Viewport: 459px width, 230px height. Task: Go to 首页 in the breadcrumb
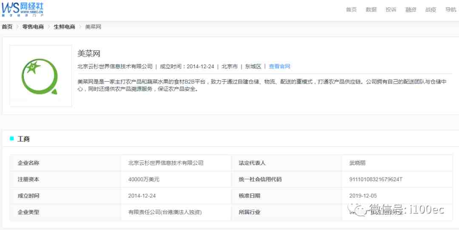(x=7, y=27)
